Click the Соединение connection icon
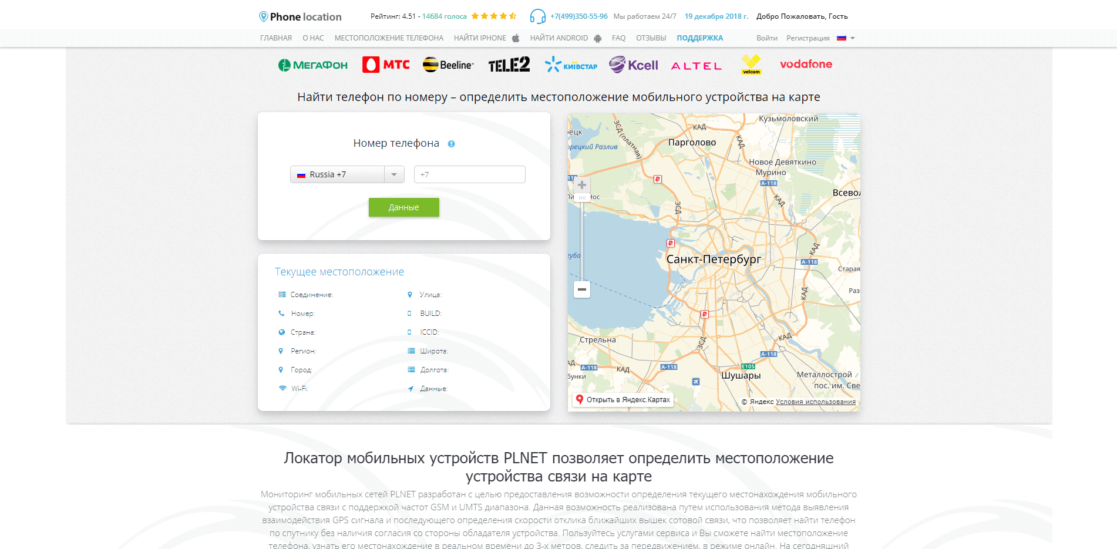The width and height of the screenshot is (1117, 549). tap(282, 295)
